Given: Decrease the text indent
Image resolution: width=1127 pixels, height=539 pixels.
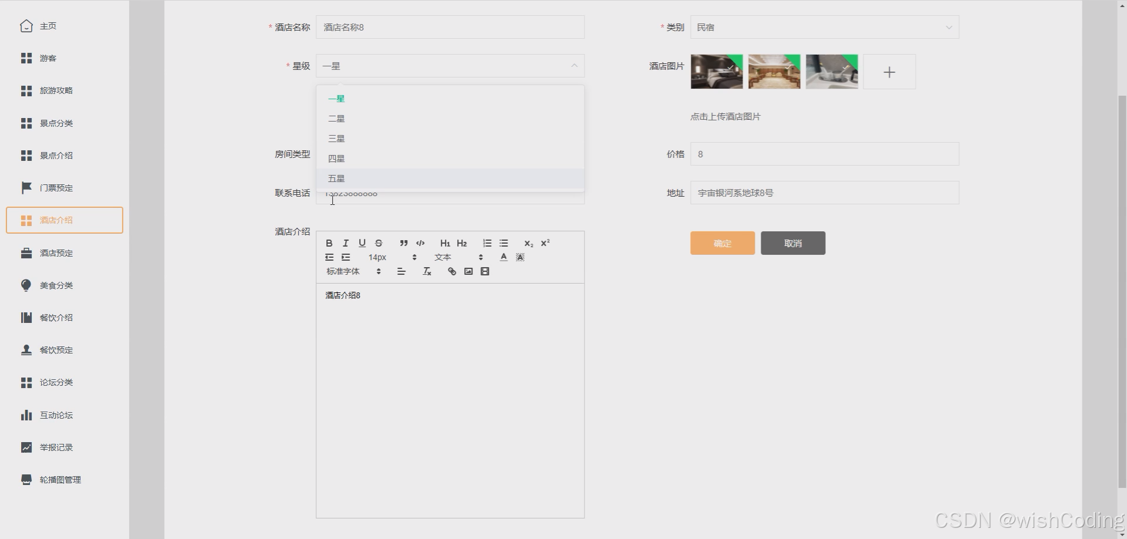Looking at the screenshot, I should tap(329, 257).
